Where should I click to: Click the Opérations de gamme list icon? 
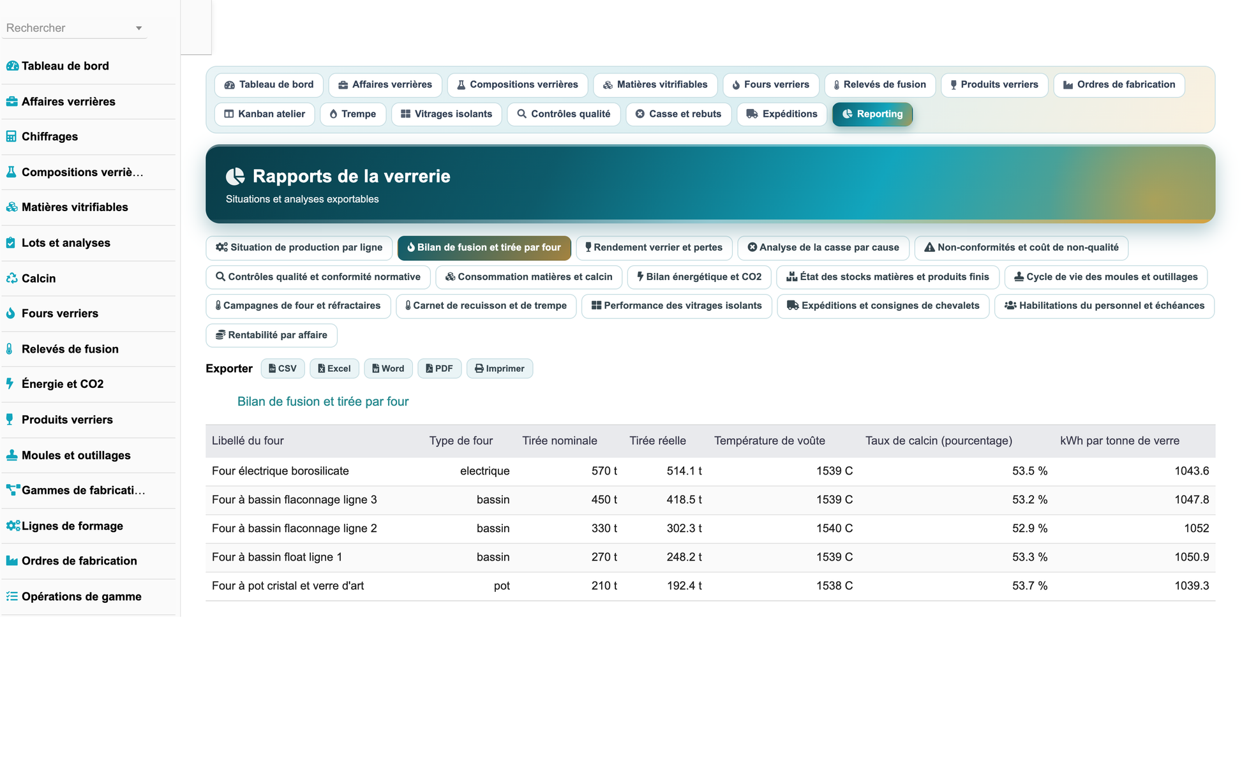pos(11,596)
